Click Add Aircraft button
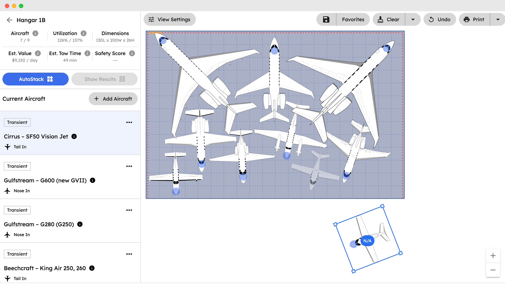This screenshot has width=505, height=284. click(113, 99)
